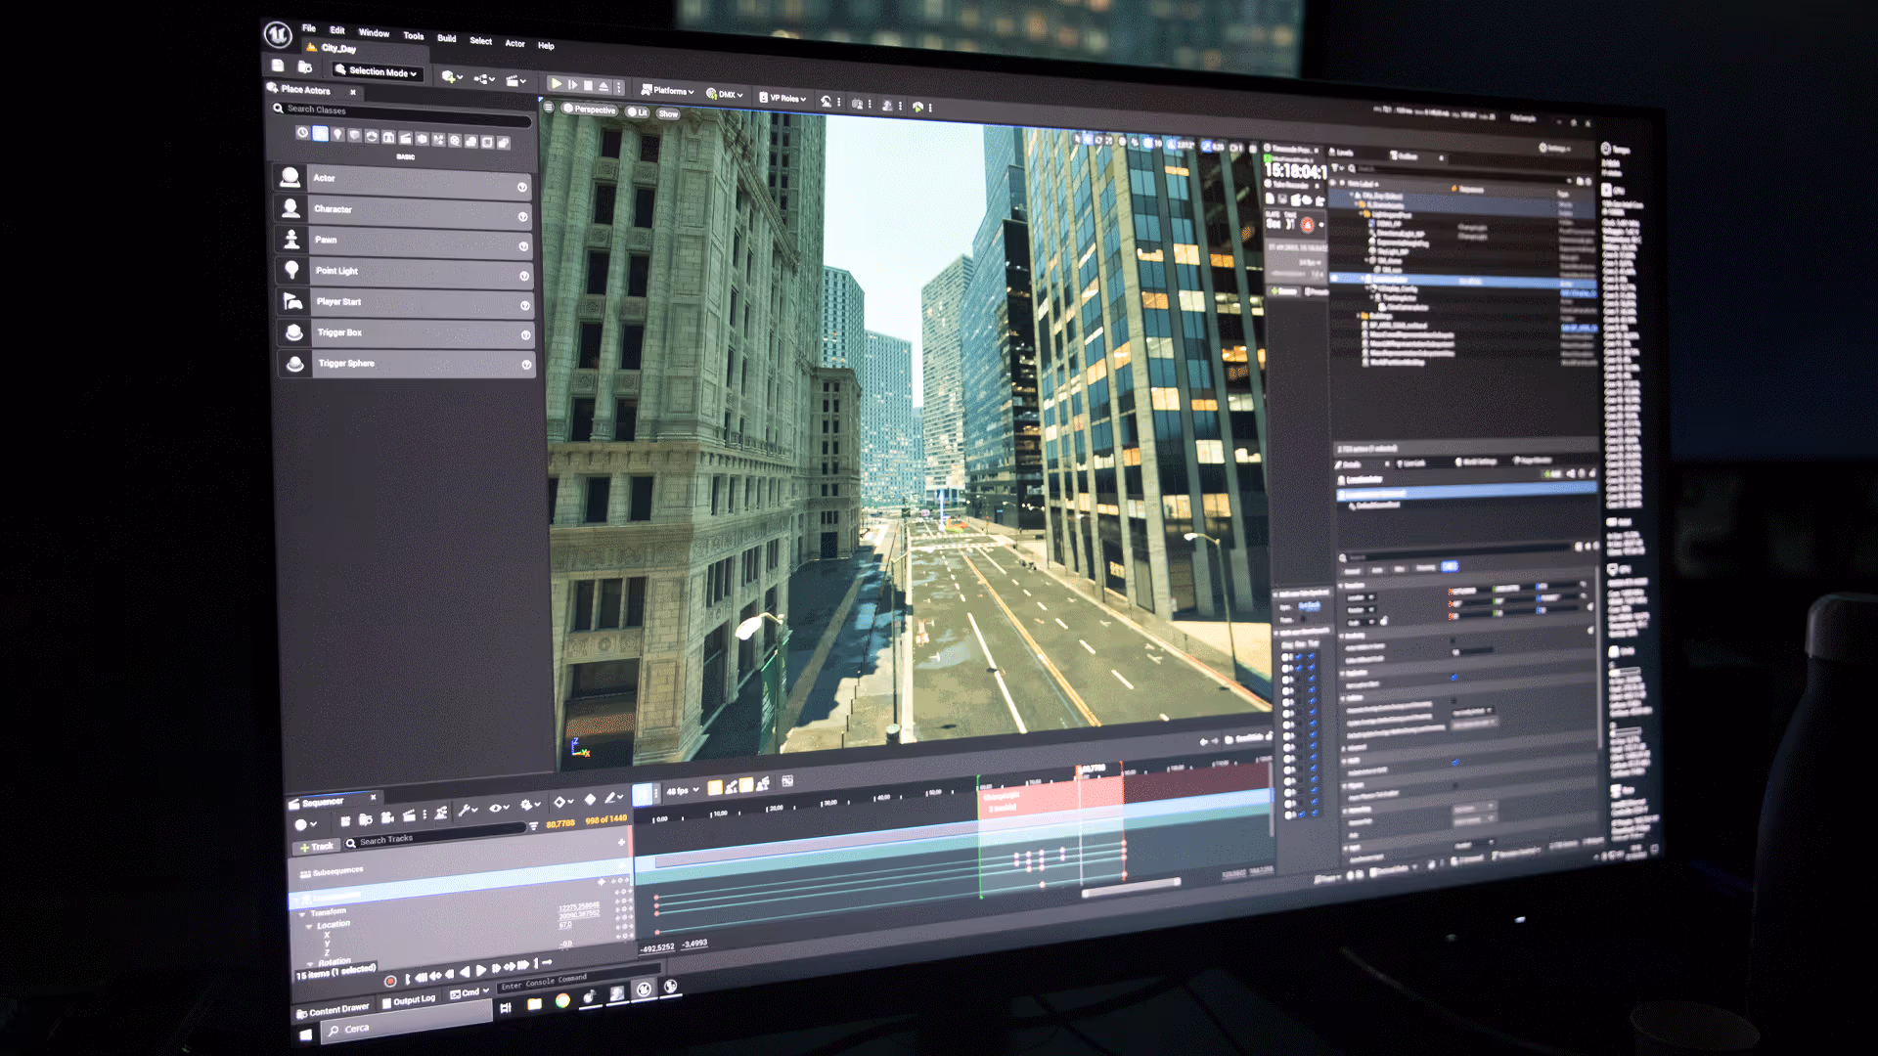Open File Explorer from taskbar
The image size is (1878, 1056).
[x=534, y=1004]
